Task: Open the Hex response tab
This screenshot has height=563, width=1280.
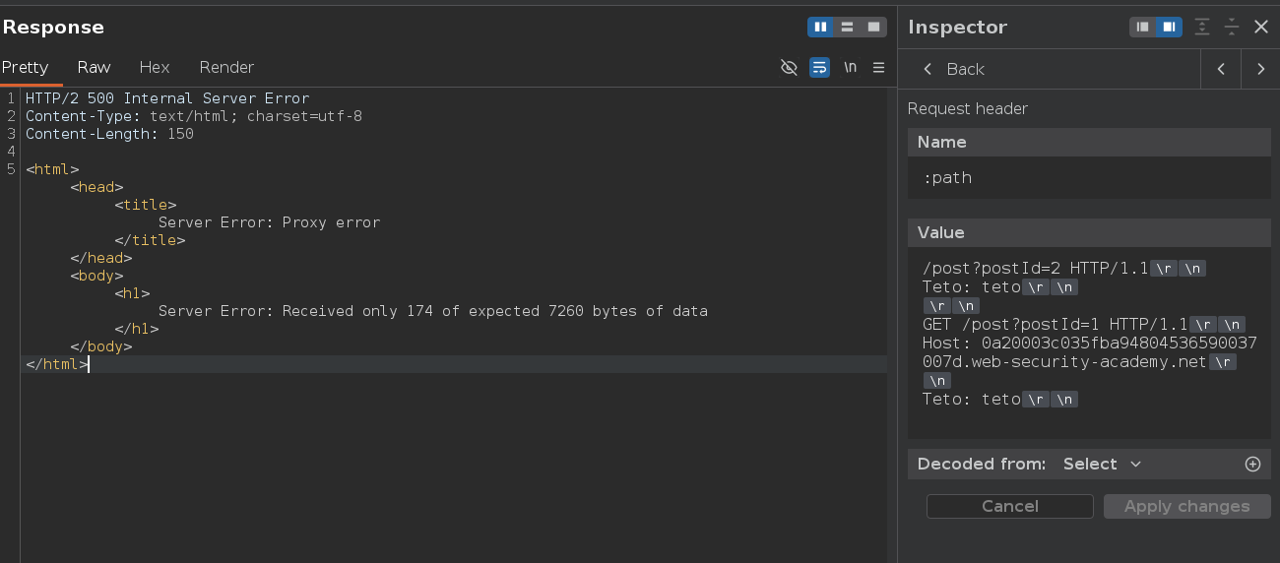Action: [x=155, y=67]
